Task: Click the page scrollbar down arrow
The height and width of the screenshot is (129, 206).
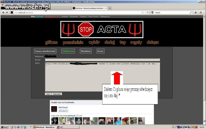Action: 204,121
